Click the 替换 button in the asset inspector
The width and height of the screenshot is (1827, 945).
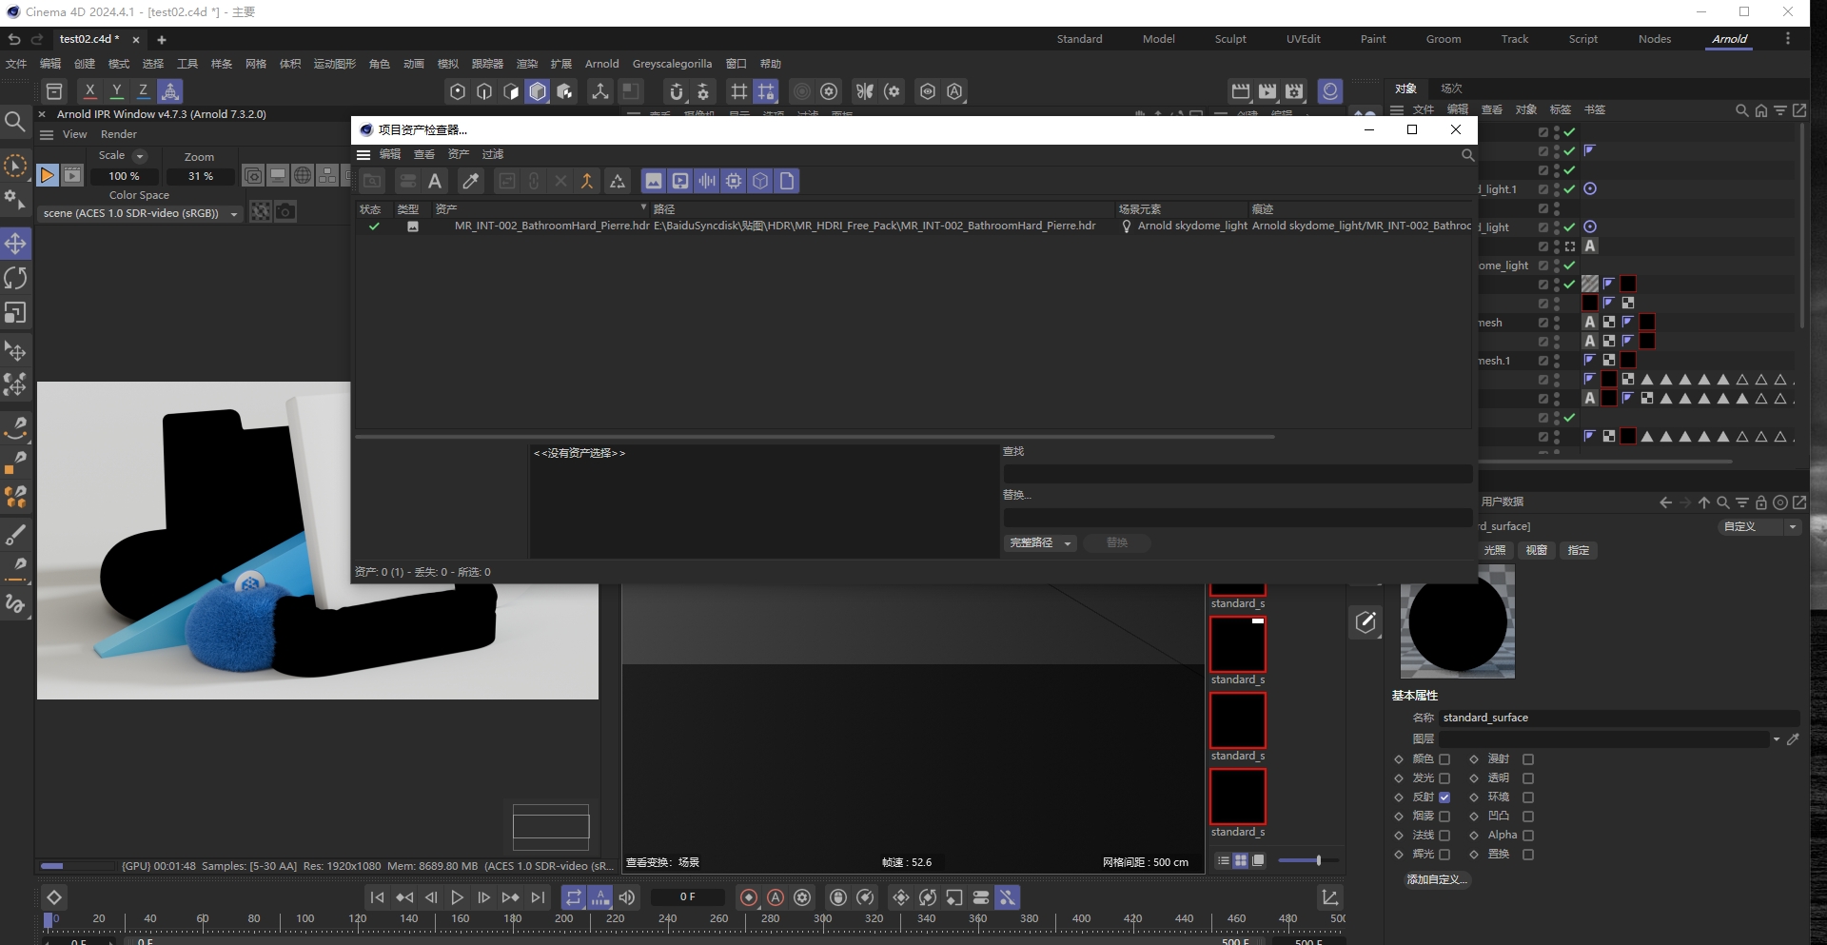click(x=1117, y=542)
